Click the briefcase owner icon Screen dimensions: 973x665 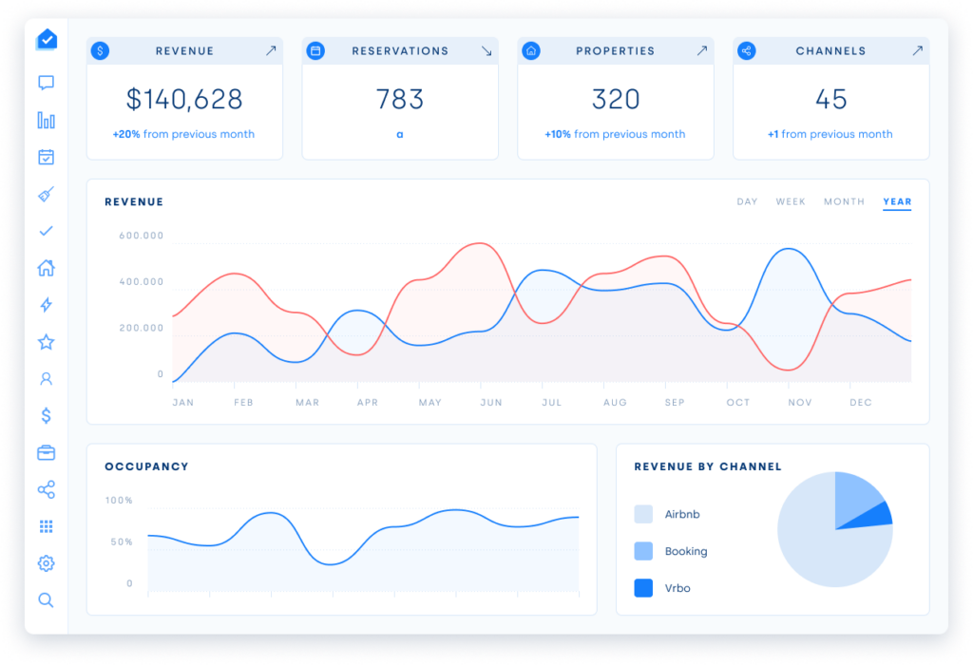pyautogui.click(x=46, y=452)
